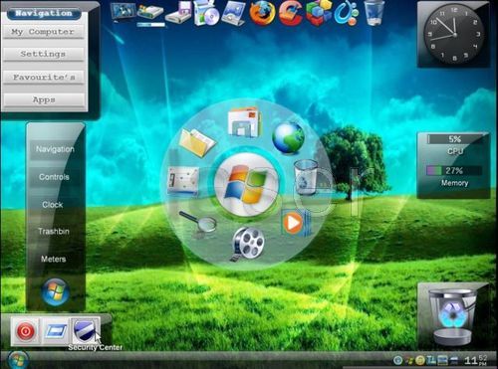Click the Navigation header of the top-left panel
The width and height of the screenshot is (498, 369).
coord(44,13)
